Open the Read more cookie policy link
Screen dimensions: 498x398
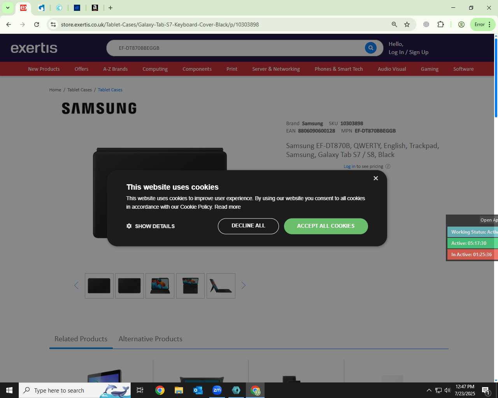pyautogui.click(x=228, y=207)
